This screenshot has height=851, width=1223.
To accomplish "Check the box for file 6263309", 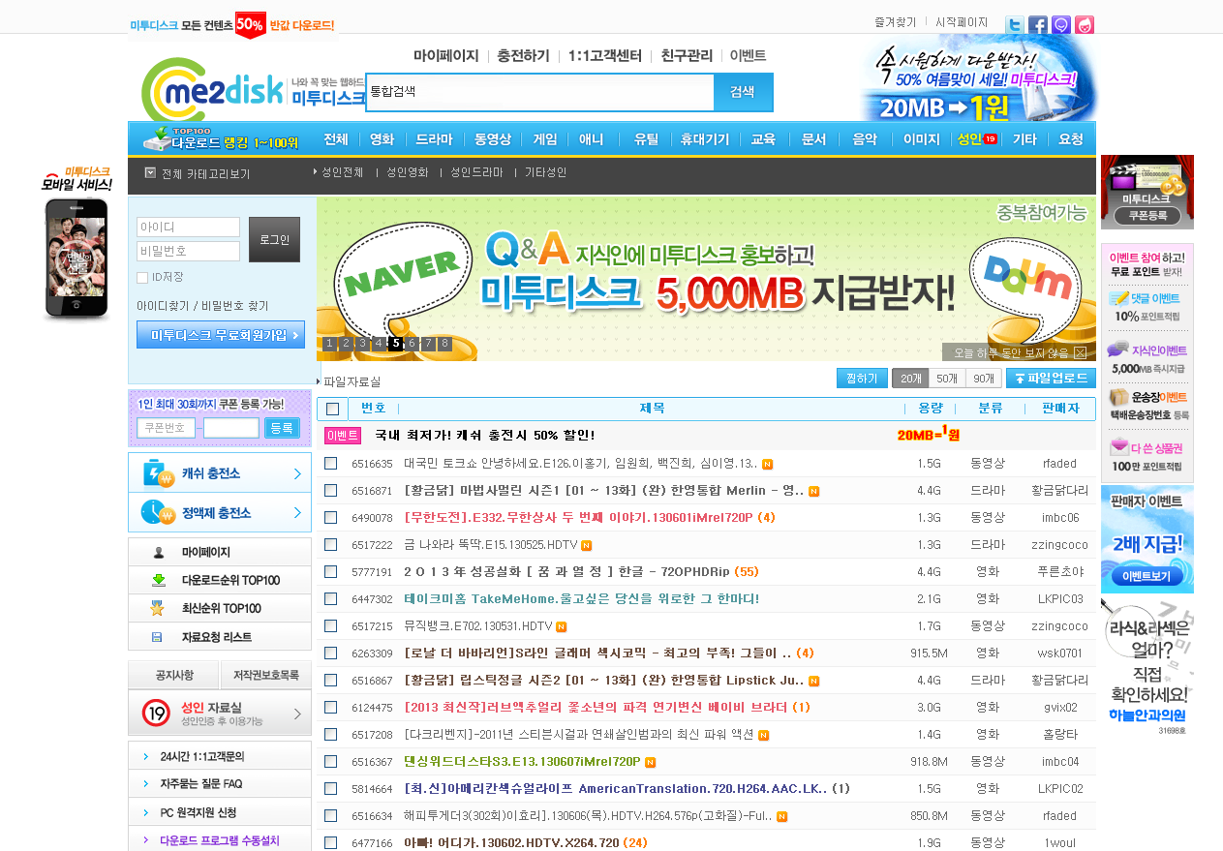I will 330,653.
